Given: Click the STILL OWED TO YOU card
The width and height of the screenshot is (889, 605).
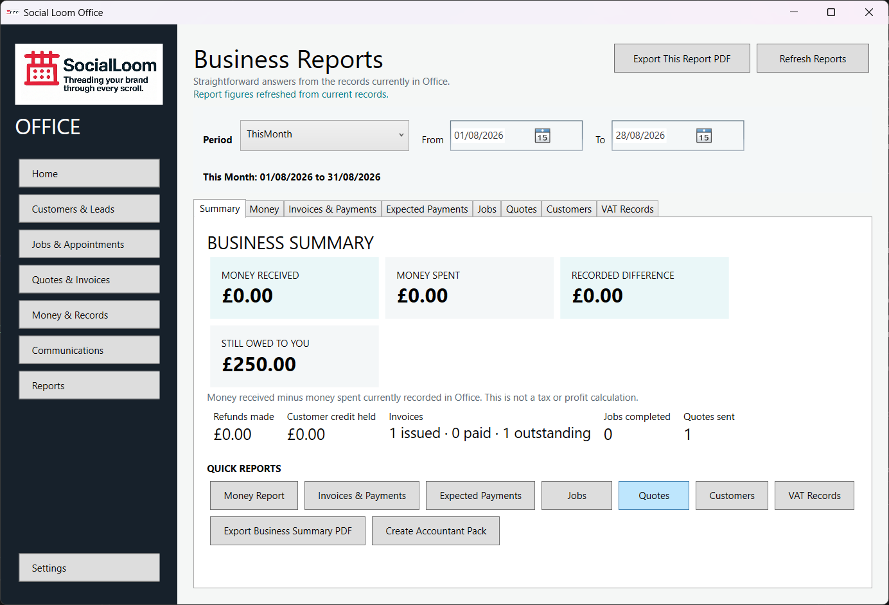Looking at the screenshot, I should [294, 356].
